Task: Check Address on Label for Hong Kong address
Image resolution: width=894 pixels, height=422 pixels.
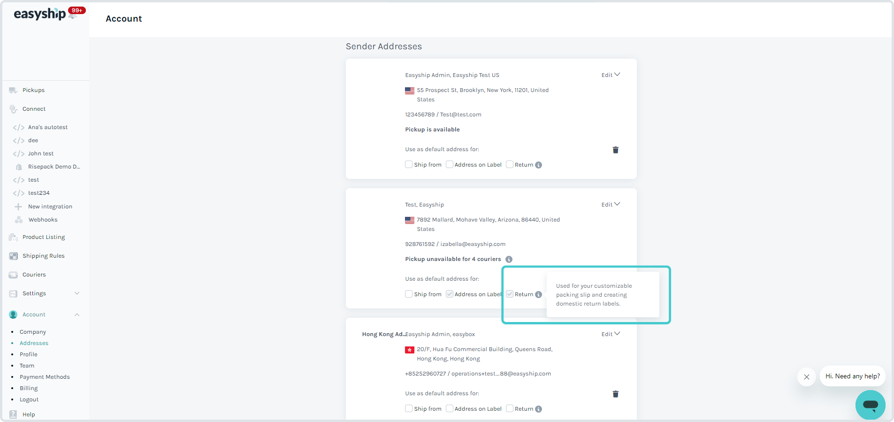Action: click(450, 409)
